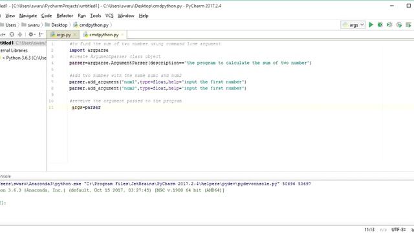Click the parser=argparse.ArgumentParser line
The height and width of the screenshot is (233, 414).
[x=190, y=63]
